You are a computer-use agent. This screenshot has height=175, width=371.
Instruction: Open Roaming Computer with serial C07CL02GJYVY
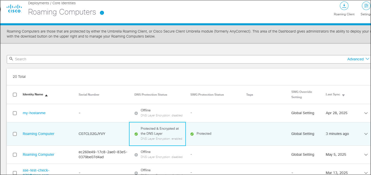point(39,134)
